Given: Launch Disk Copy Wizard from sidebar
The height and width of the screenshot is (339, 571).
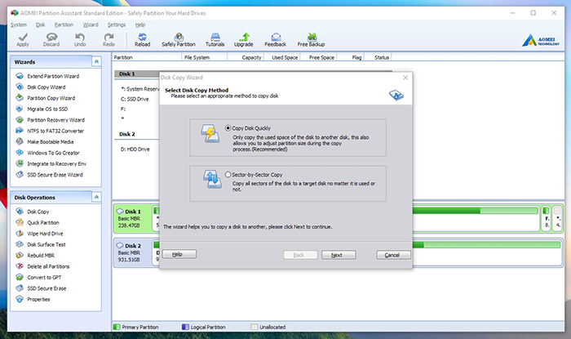Looking at the screenshot, I should (46, 87).
